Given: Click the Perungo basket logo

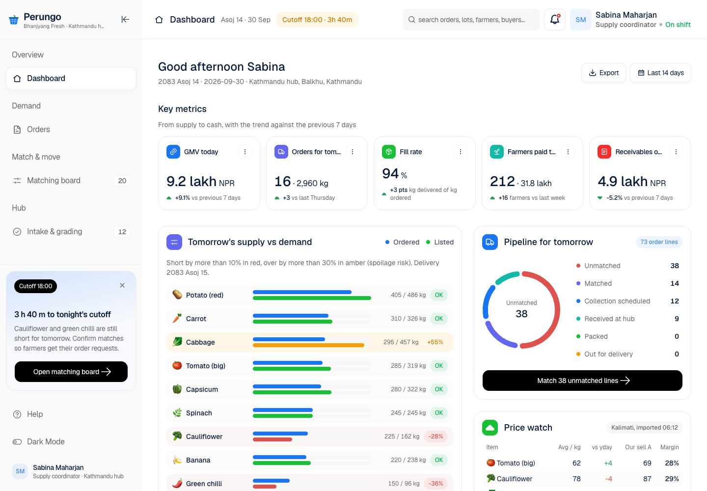Looking at the screenshot, I should click(x=14, y=20).
